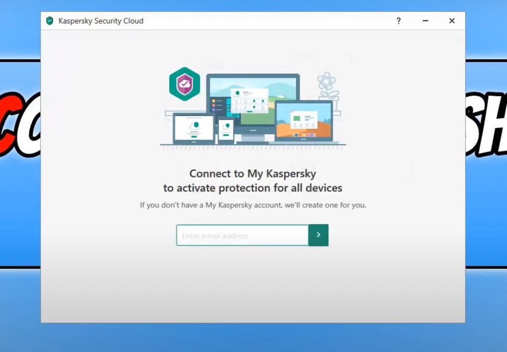This screenshot has height=352, width=507.
Task: Click the flower pot outline drawing
Action: pyautogui.click(x=328, y=87)
